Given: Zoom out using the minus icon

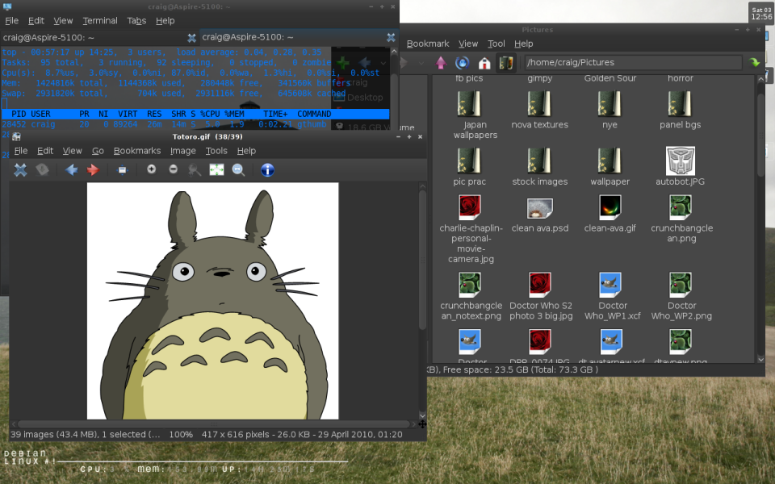Looking at the screenshot, I should coord(173,169).
